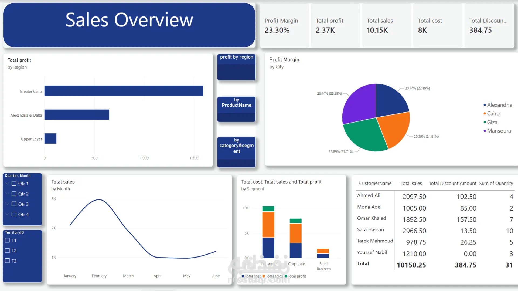Click the Total sales 10.15K card

(386, 25)
